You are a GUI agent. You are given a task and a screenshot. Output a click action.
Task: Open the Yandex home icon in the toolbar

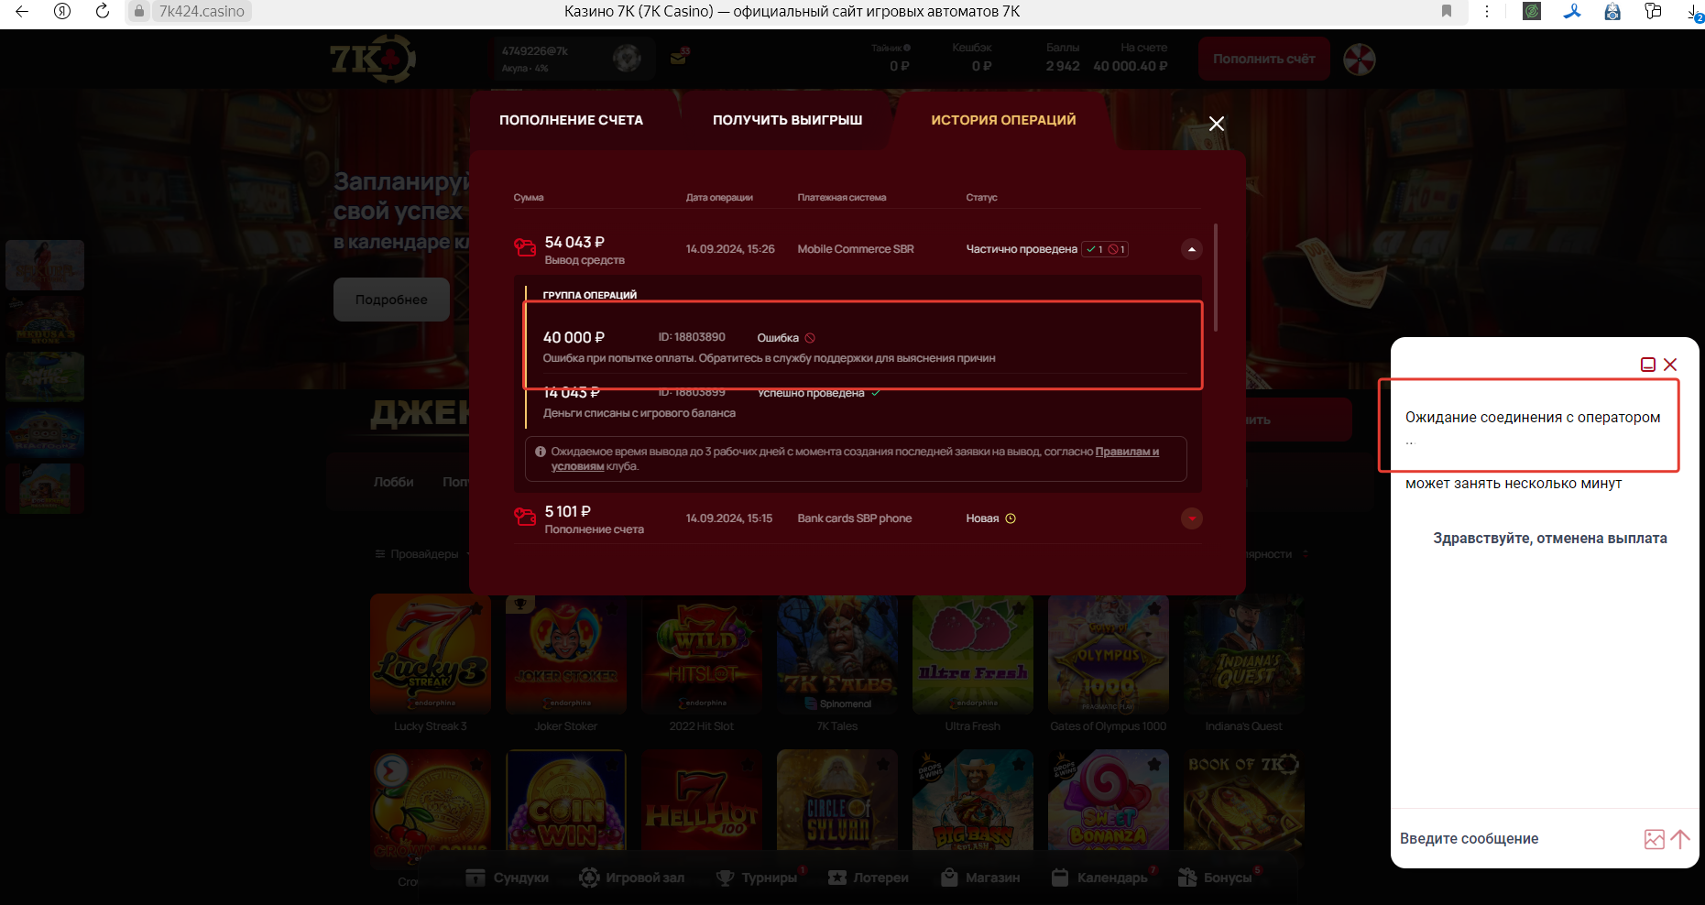coord(62,11)
